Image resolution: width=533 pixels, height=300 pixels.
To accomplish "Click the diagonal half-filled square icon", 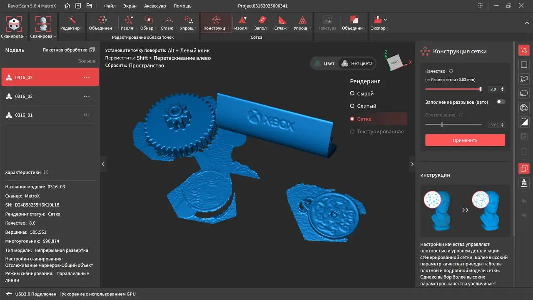I will tap(524, 122).
